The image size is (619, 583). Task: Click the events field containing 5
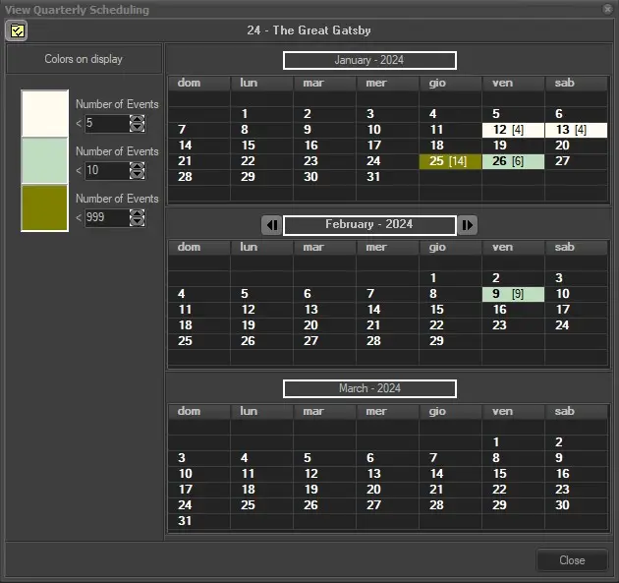tap(106, 124)
